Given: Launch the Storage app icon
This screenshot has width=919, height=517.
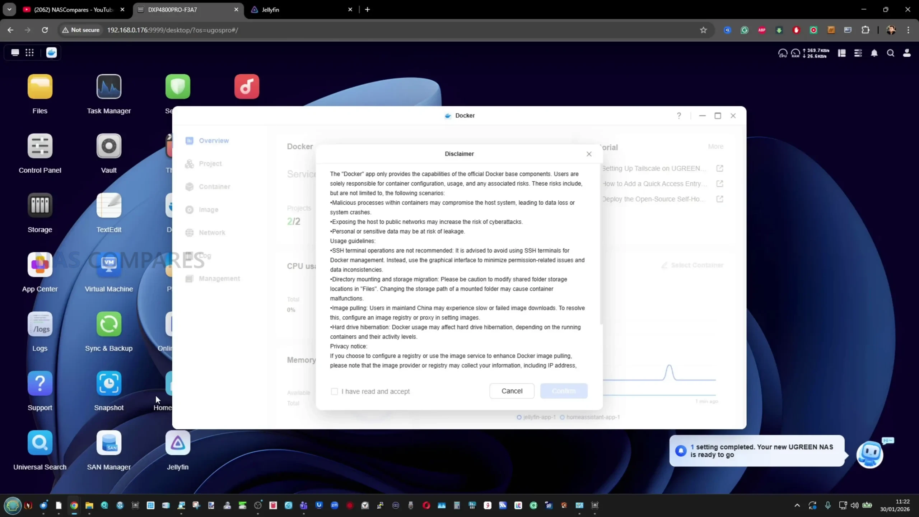Looking at the screenshot, I should (x=40, y=205).
